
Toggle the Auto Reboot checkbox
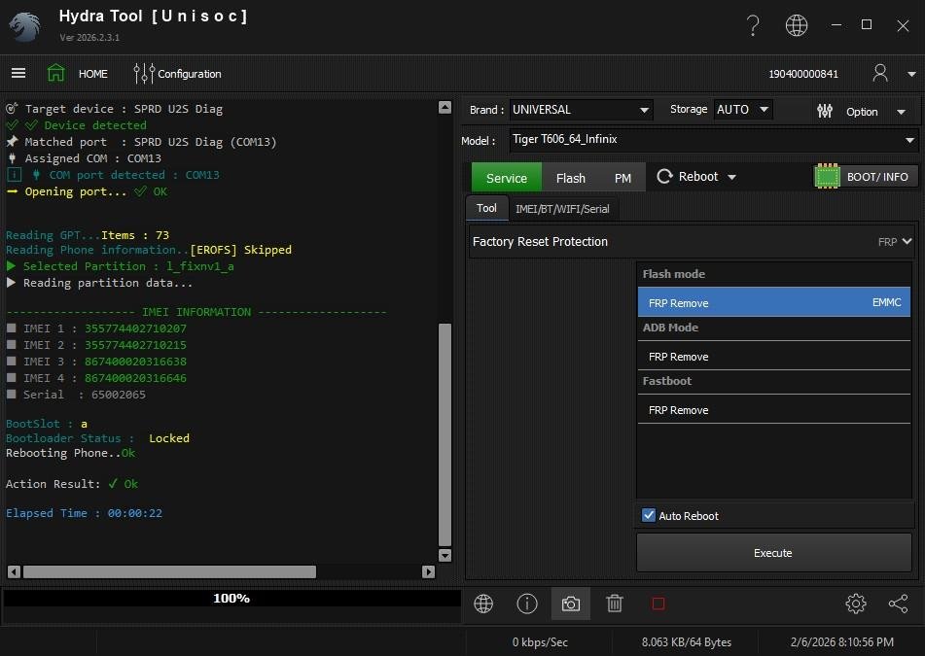649,515
